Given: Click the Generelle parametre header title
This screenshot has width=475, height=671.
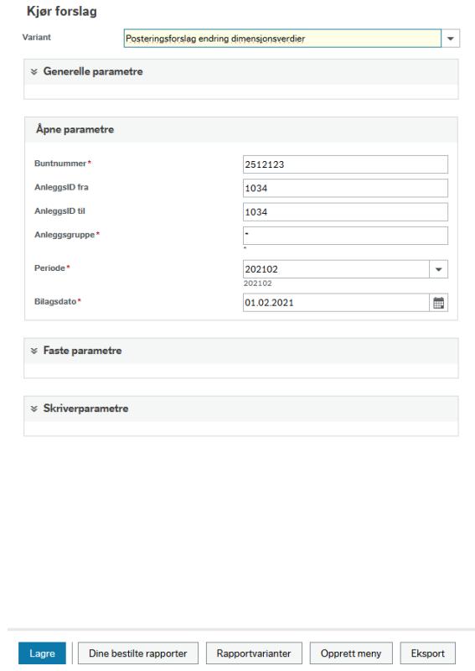Looking at the screenshot, I should (93, 71).
